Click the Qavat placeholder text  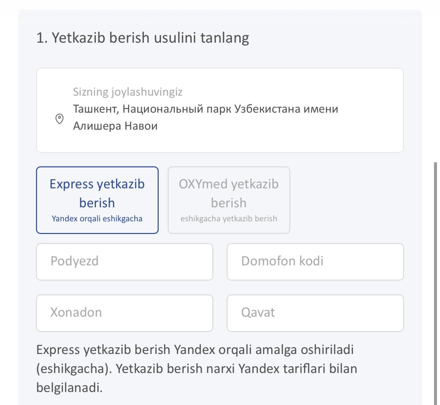tap(258, 313)
